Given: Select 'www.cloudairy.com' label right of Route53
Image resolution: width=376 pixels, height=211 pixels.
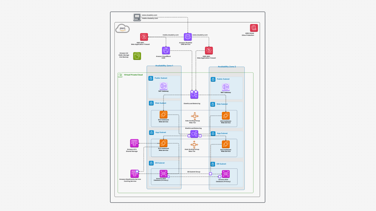Looking at the screenshot, I should [200, 35].
